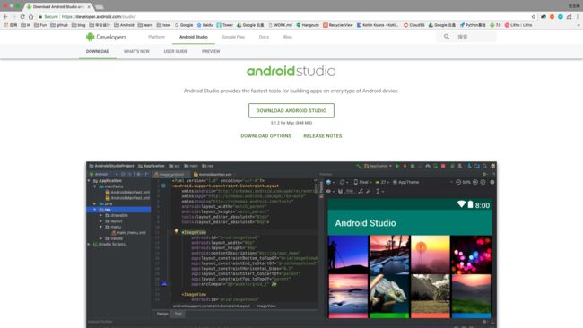Open the browser home page icon
583x328 pixels.
click(x=30, y=17)
